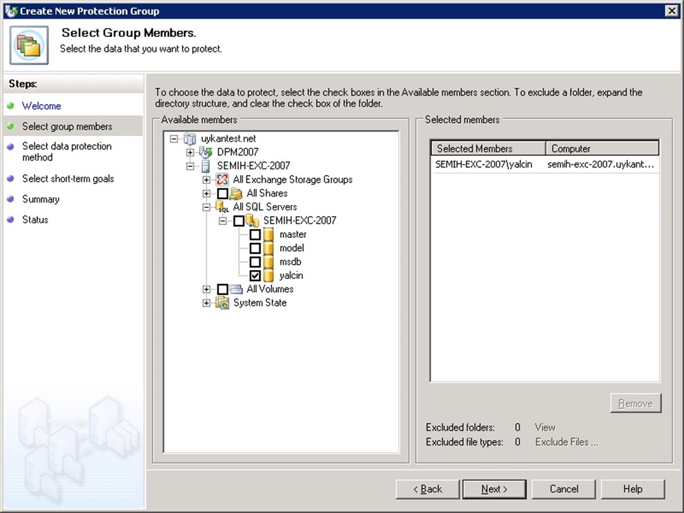Click the All Exchange Storage Groups icon
684x513 pixels.
(x=222, y=180)
